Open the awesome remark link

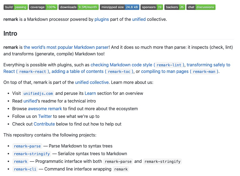click(45, 109)
